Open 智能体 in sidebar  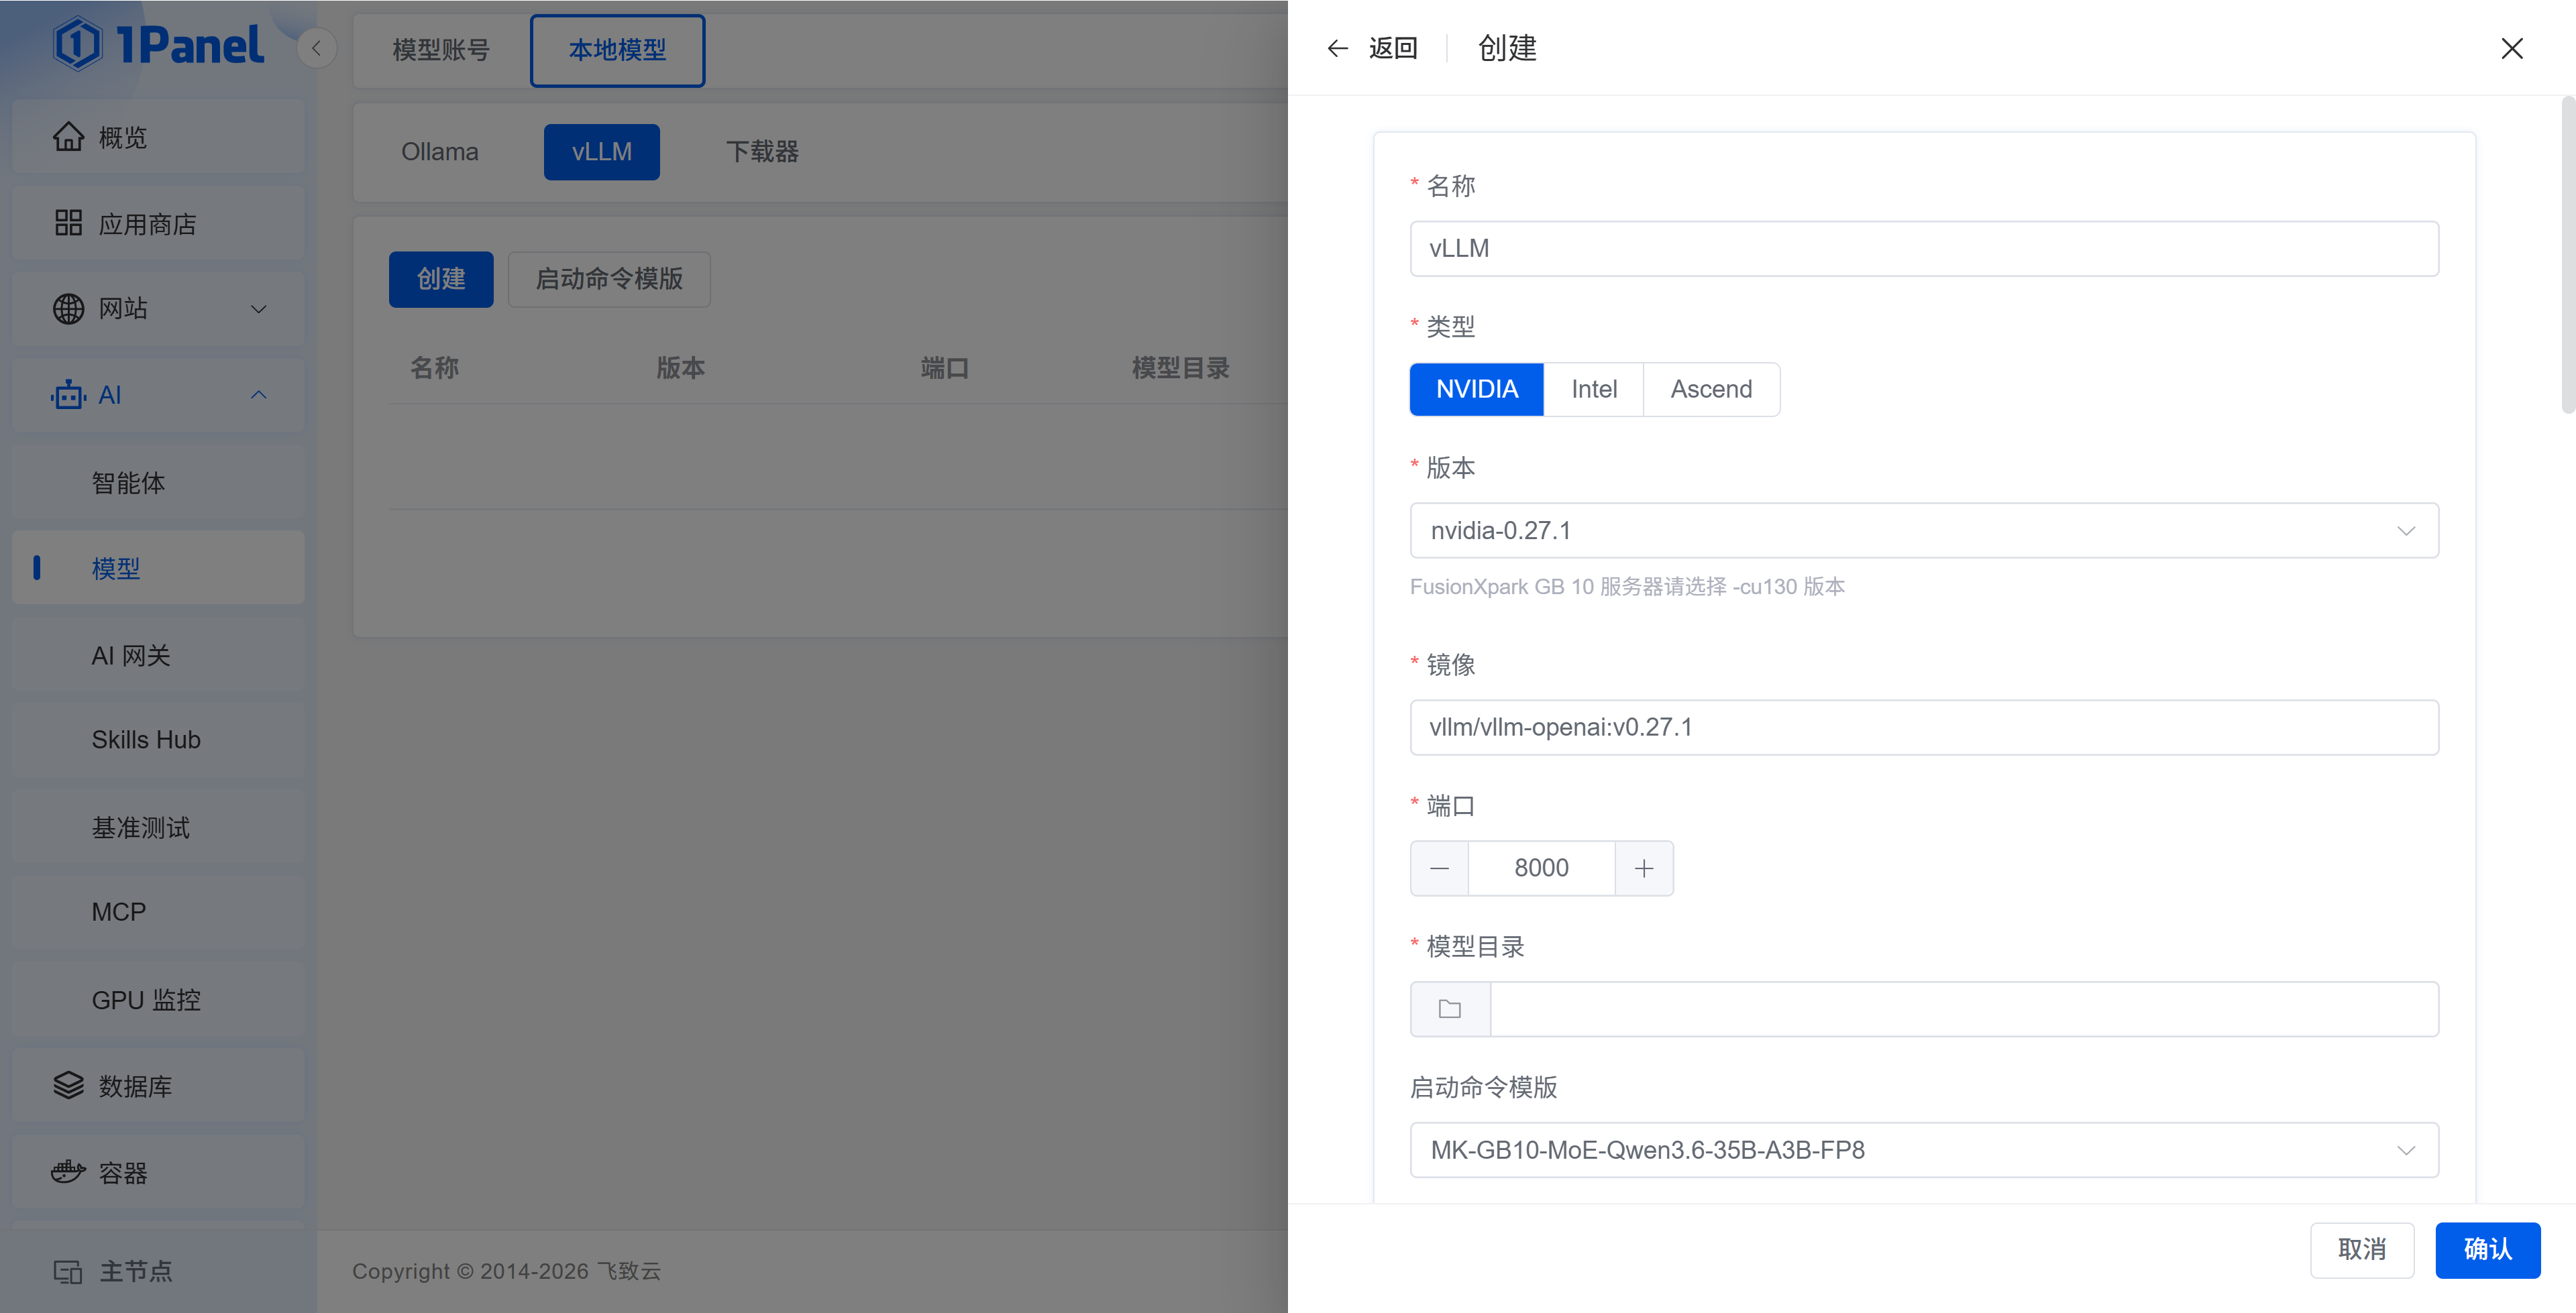(158, 483)
